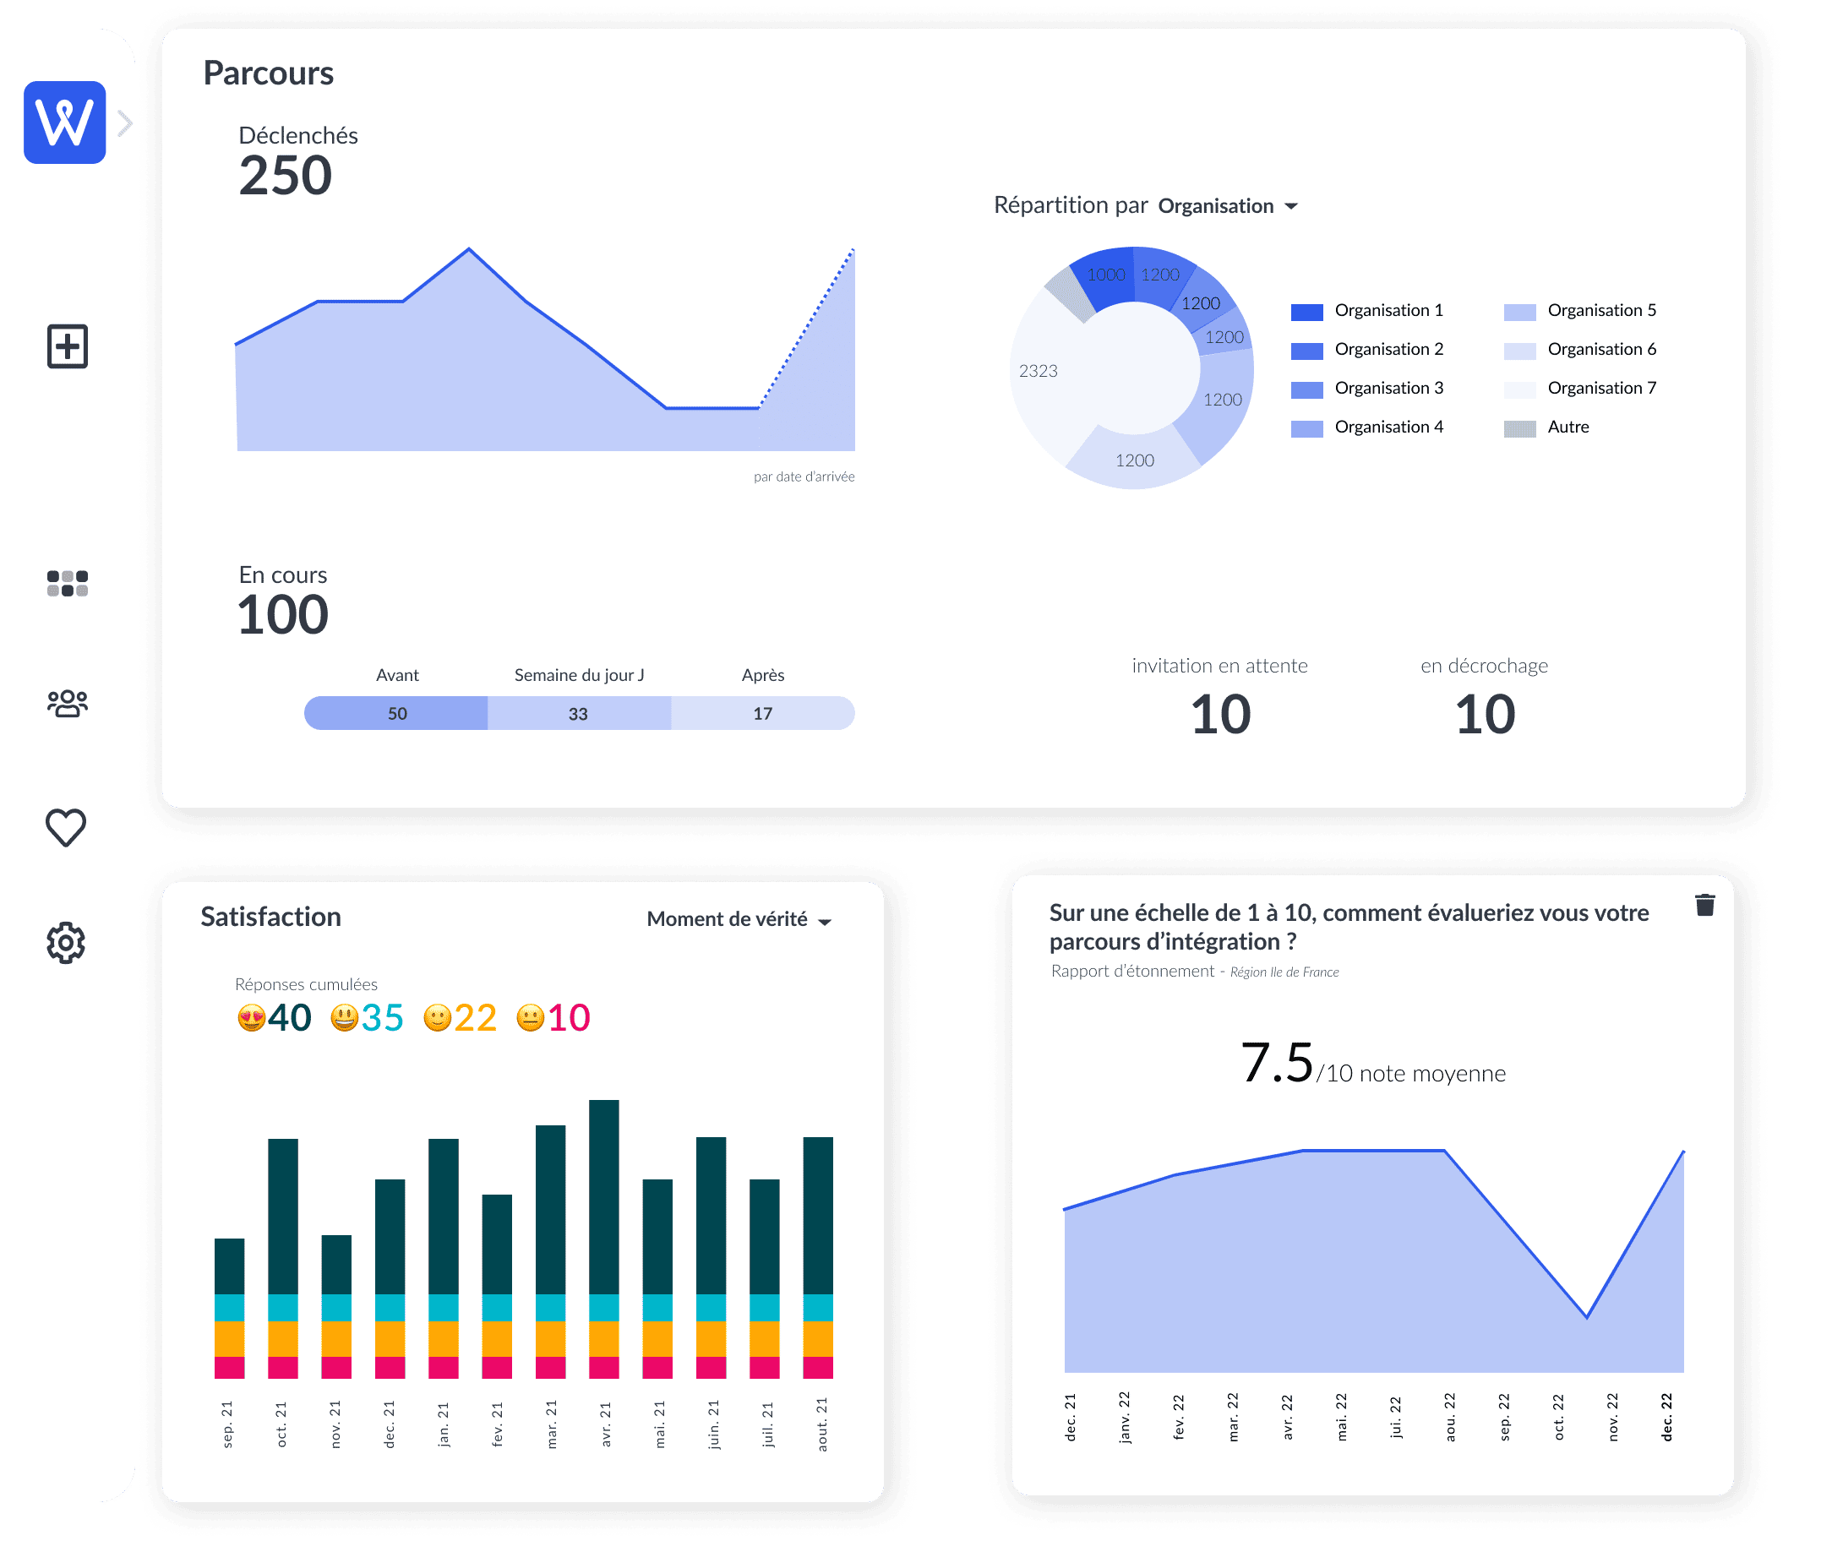Open the Répartition par Organisation dropdown
1832x1541 pixels.
coord(1230,206)
